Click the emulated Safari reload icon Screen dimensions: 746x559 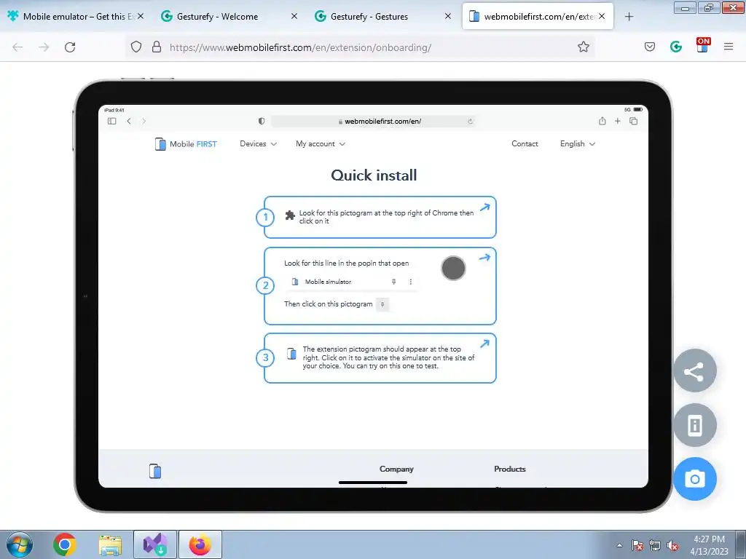470,122
